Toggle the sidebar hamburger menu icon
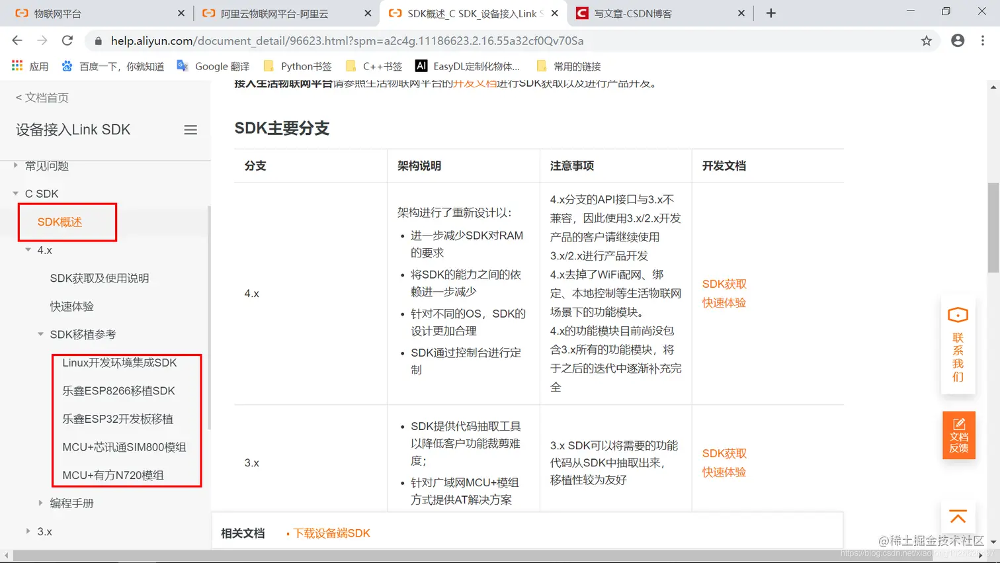The width and height of the screenshot is (1000, 563). pos(190,130)
